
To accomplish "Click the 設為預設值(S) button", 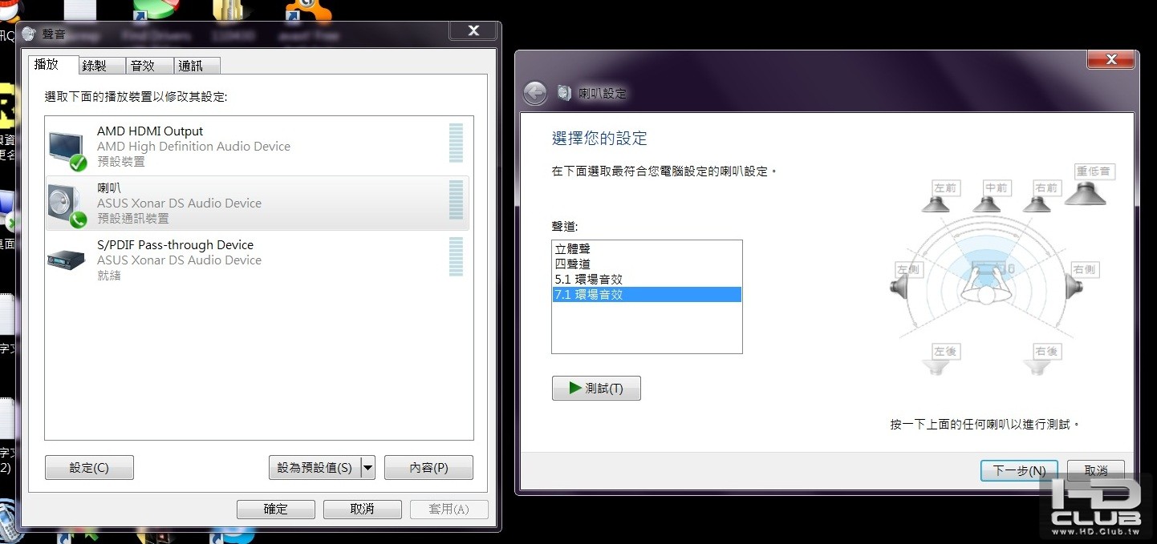I will 315,468.
